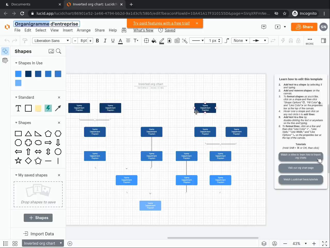Open the line style dropdown

[x=197, y=41]
